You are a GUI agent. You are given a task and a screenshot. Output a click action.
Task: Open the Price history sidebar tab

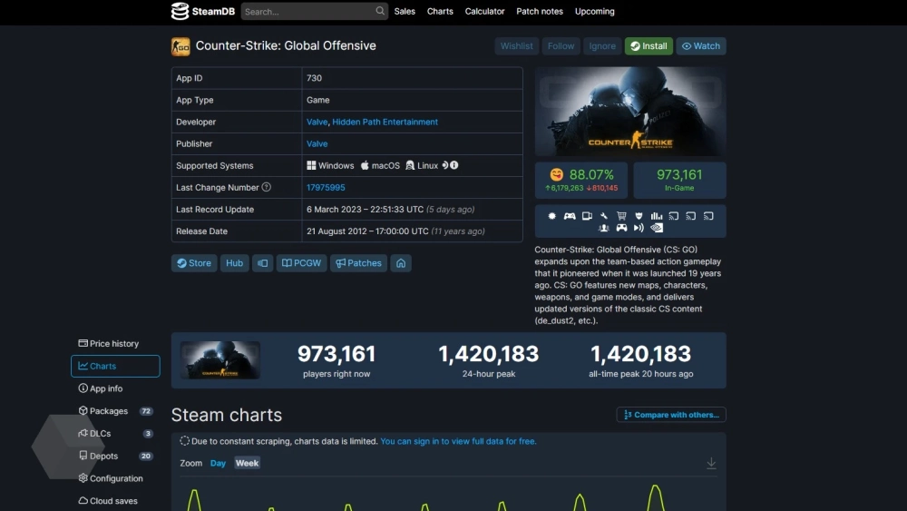coord(114,344)
